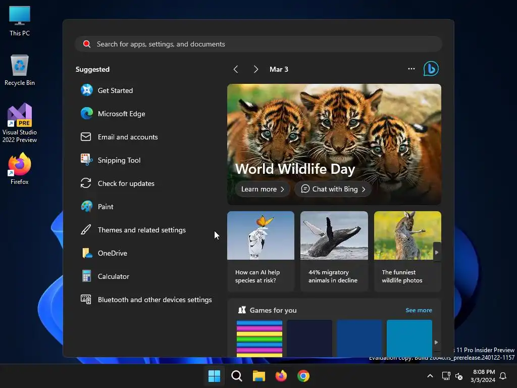Open Google Chrome from taskbar
The width and height of the screenshot is (517, 388).
(303, 376)
